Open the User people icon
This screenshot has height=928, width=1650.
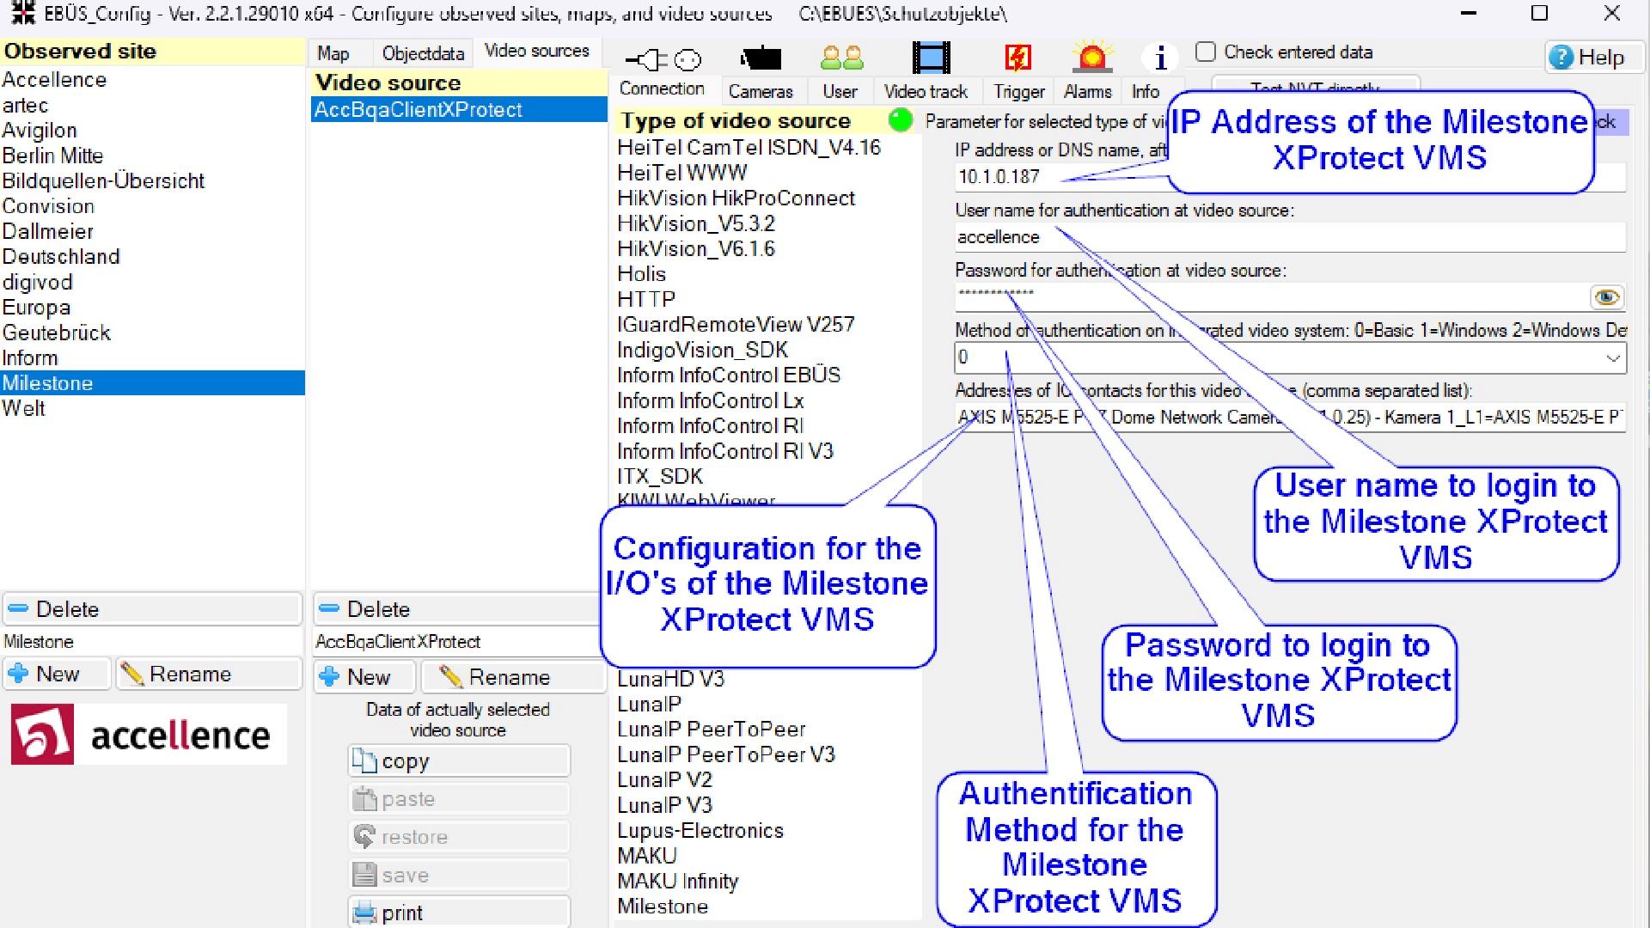pos(840,59)
